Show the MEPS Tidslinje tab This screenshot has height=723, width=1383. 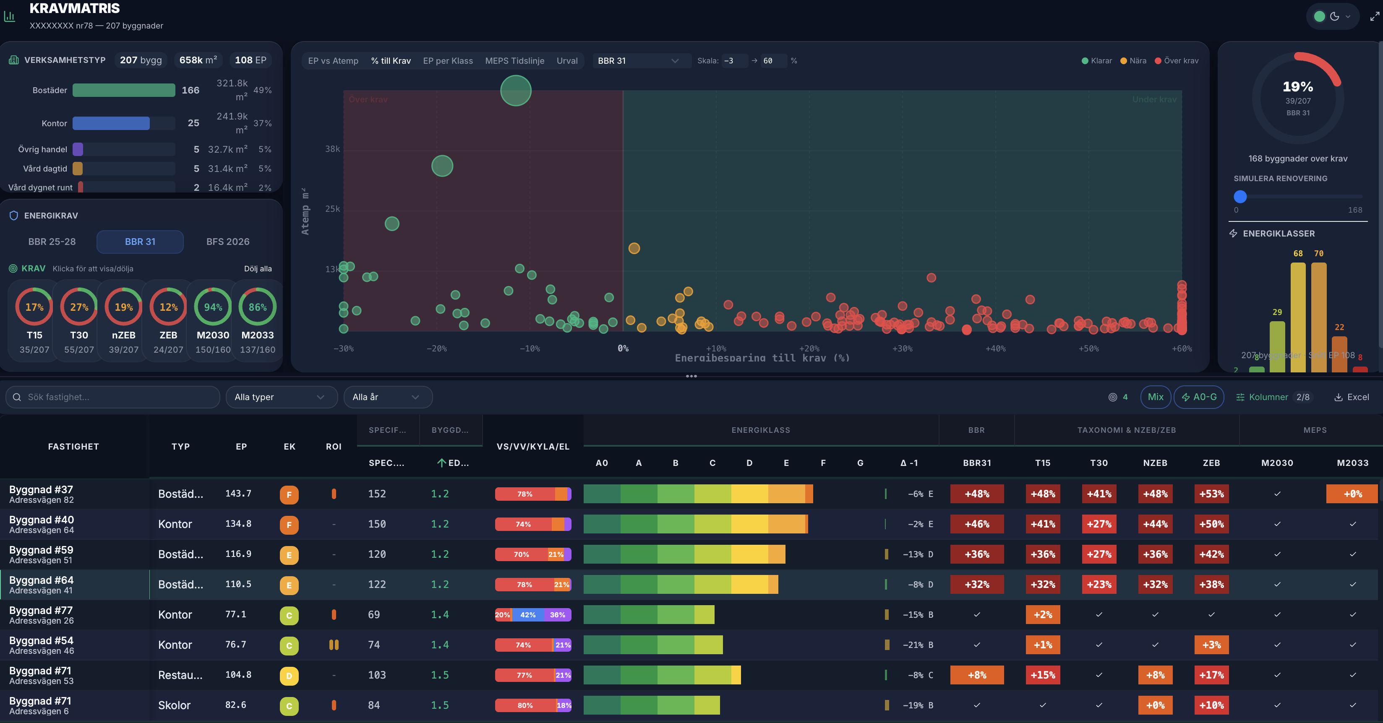pyautogui.click(x=514, y=61)
